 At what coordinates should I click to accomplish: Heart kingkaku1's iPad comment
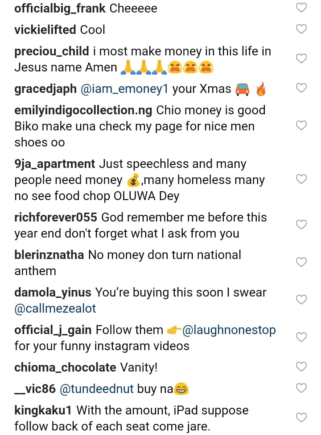[x=302, y=418]
